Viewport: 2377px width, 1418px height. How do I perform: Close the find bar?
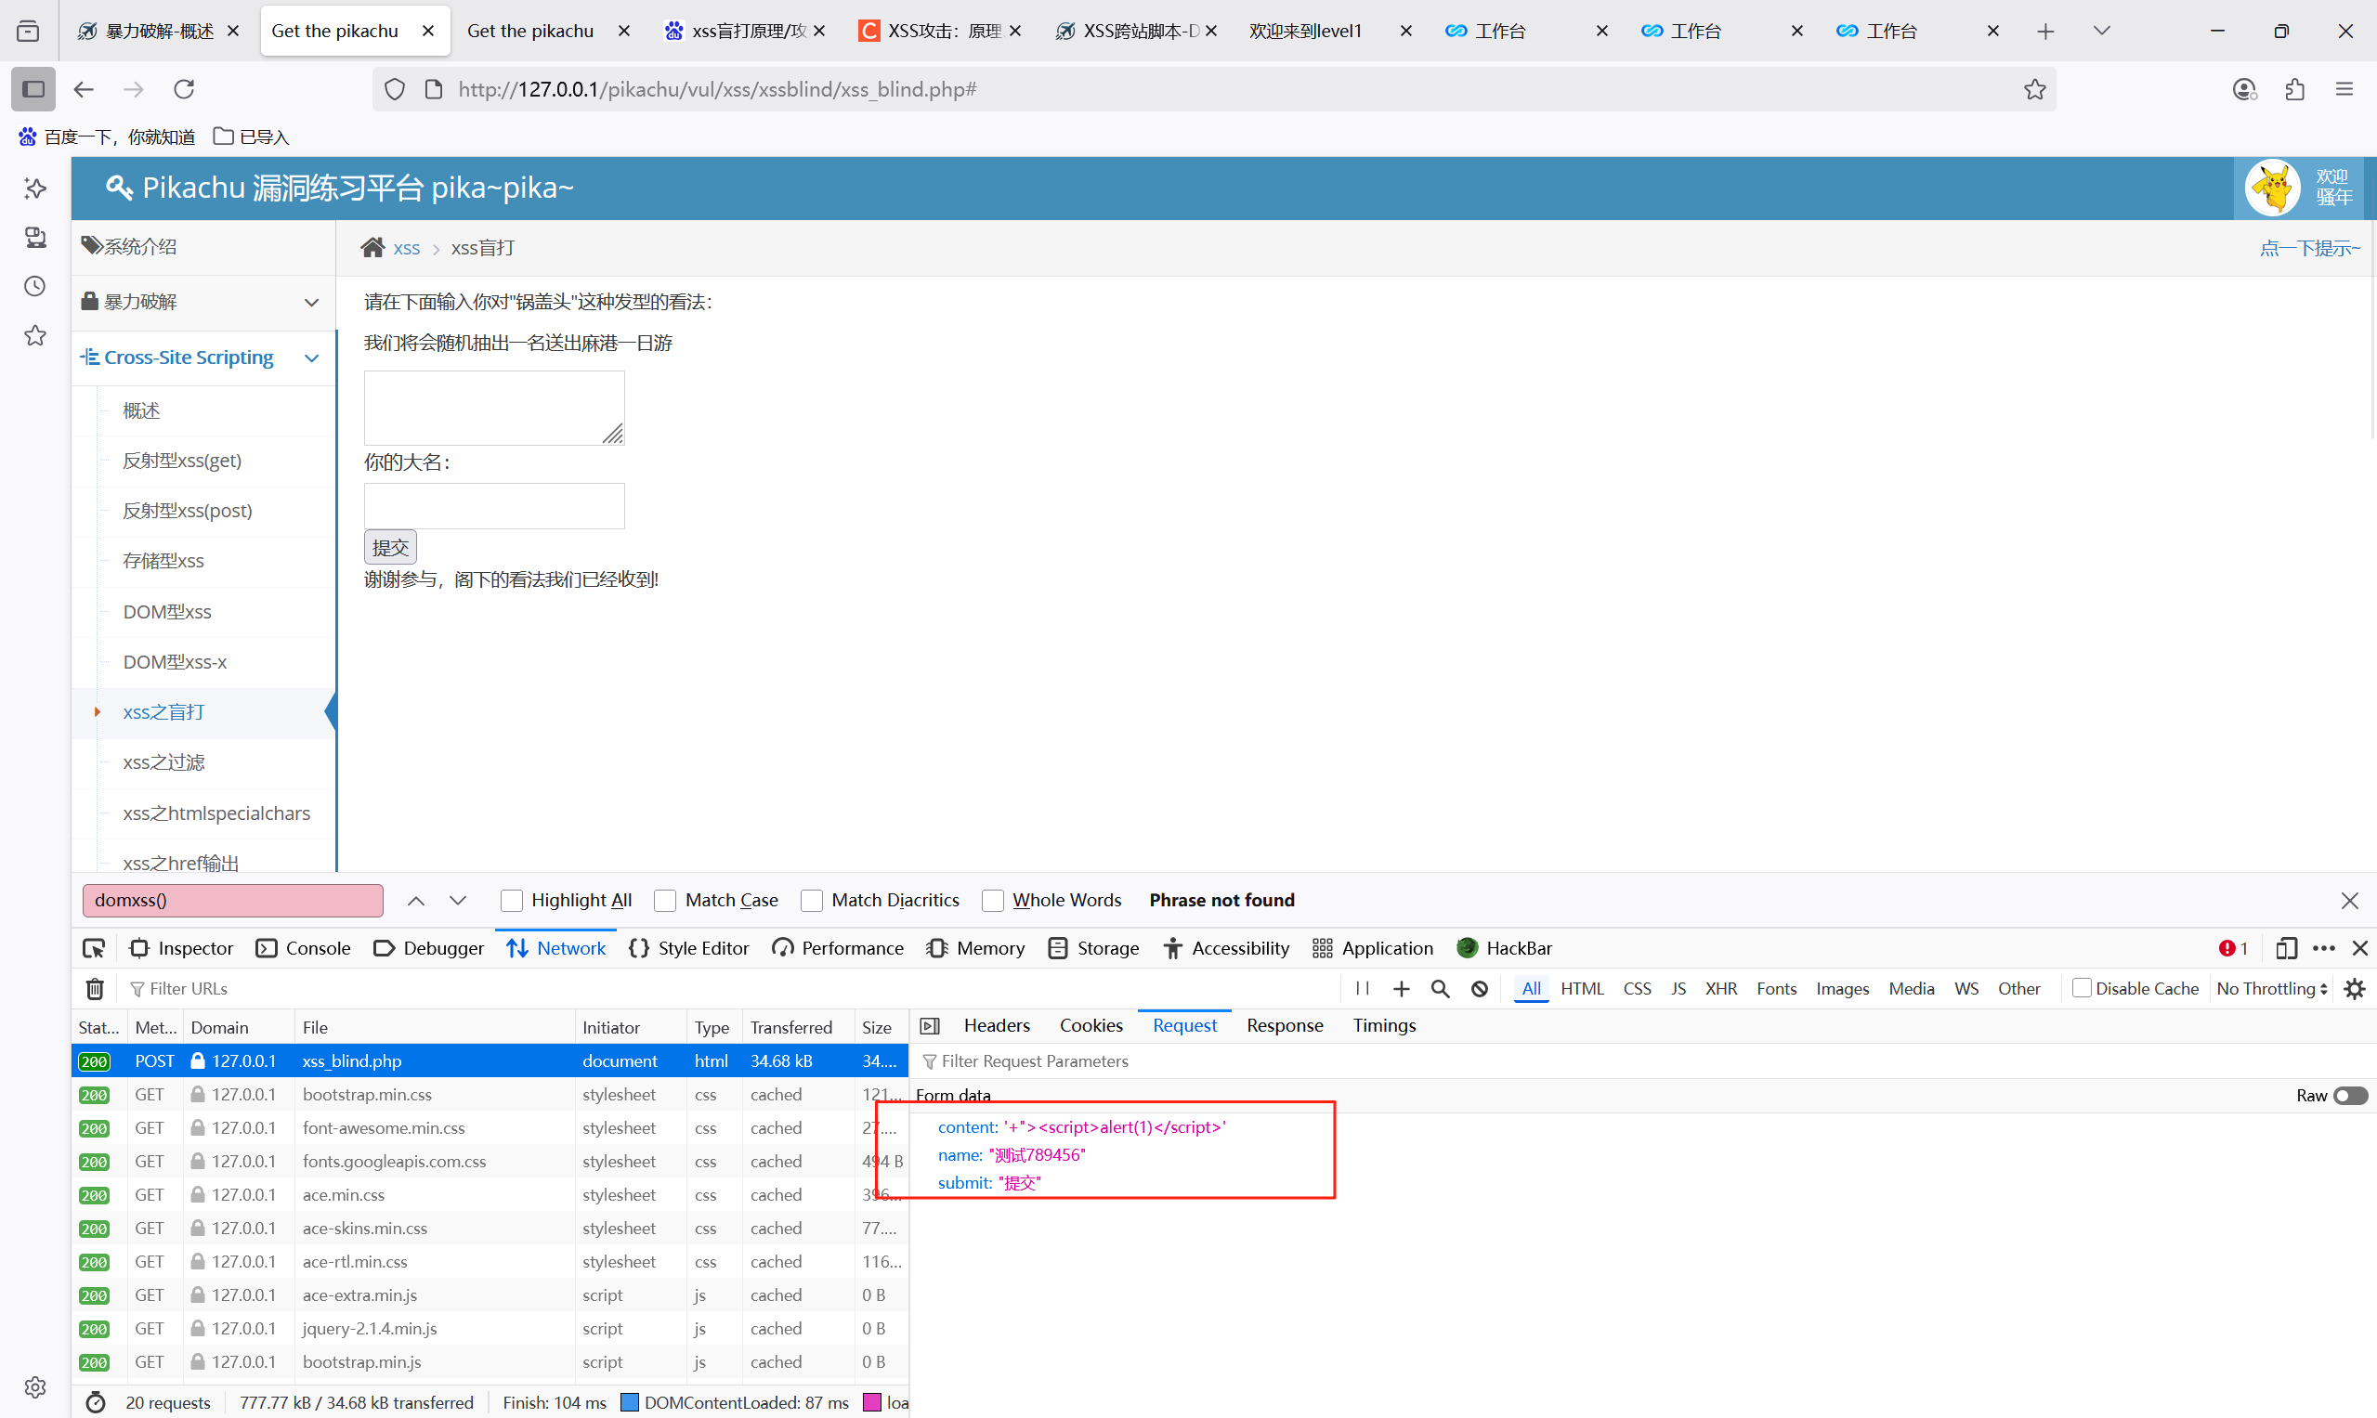2349,900
